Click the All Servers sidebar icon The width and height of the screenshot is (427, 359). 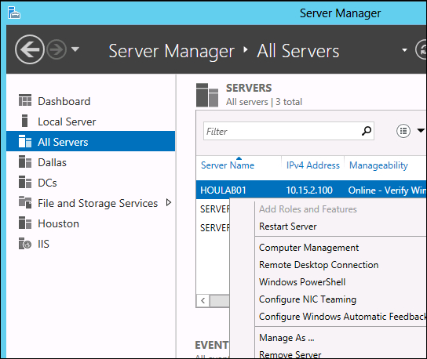coord(25,141)
